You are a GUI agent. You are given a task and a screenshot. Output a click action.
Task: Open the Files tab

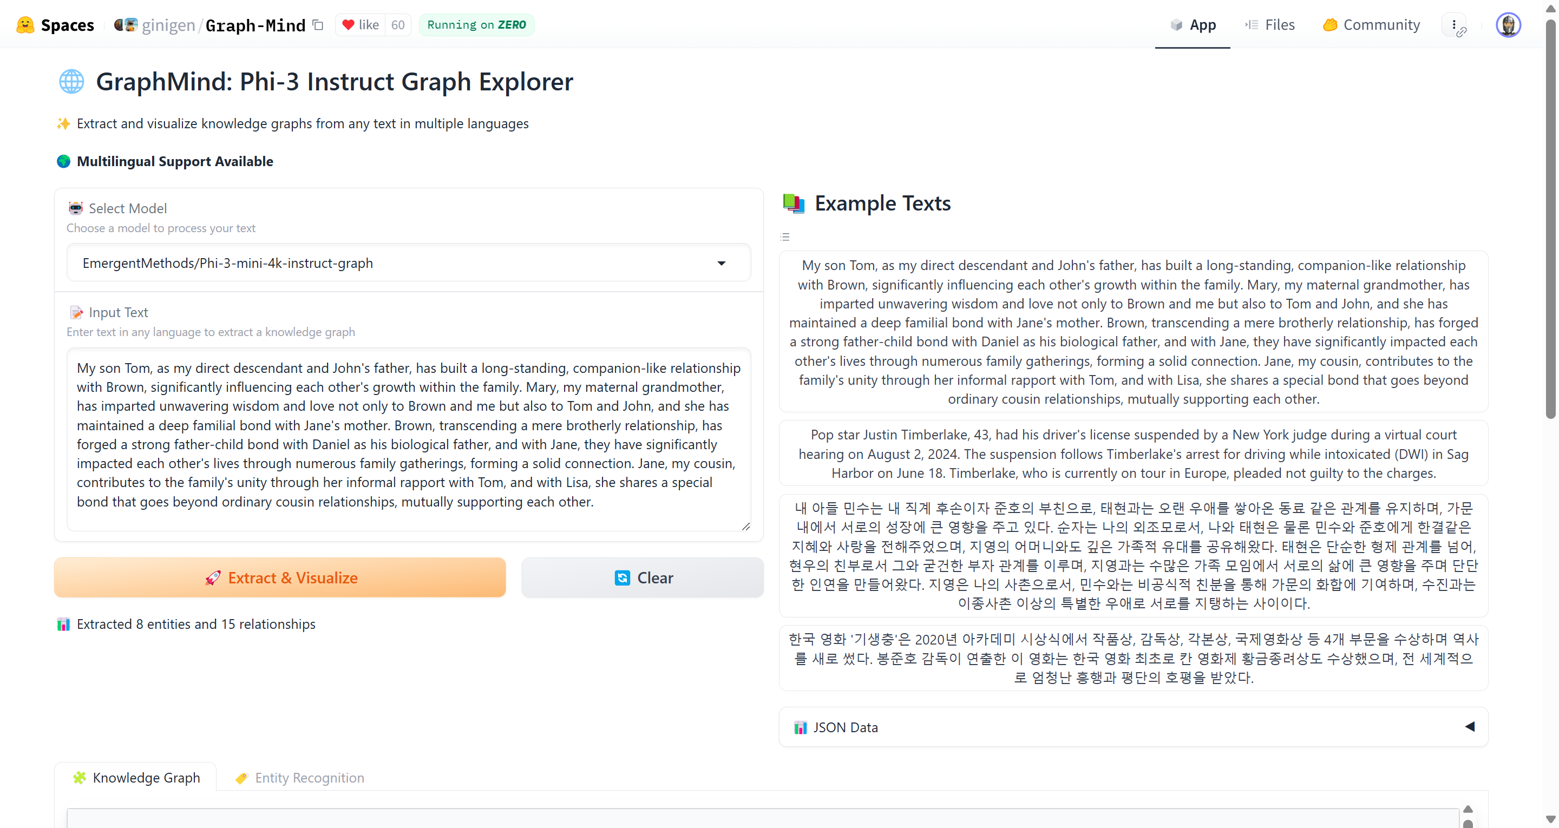tap(1270, 25)
